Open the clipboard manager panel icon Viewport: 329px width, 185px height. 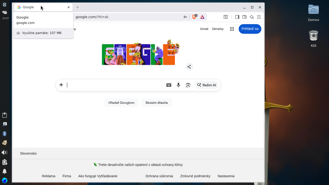click(4, 115)
